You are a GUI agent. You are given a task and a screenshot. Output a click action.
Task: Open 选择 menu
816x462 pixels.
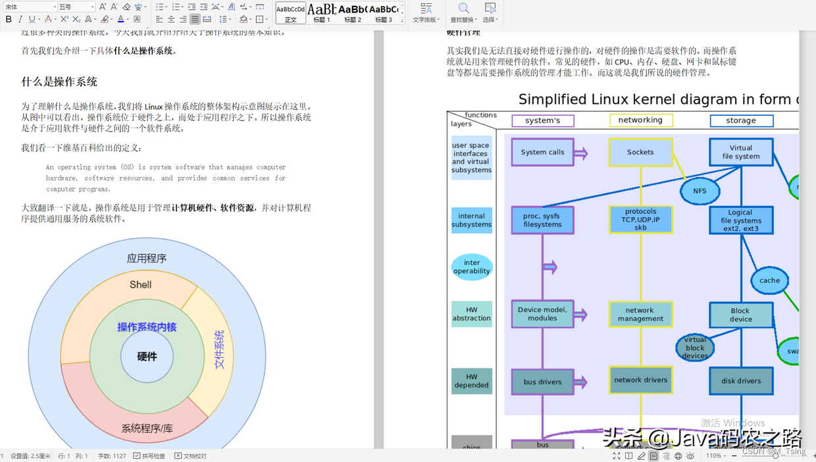pos(490,13)
